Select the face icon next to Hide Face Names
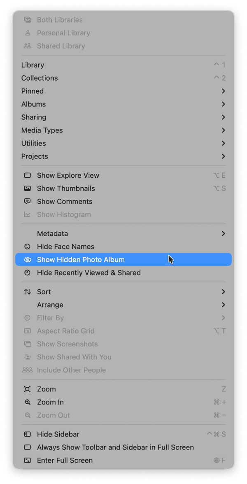The width and height of the screenshot is (247, 484). point(27,246)
